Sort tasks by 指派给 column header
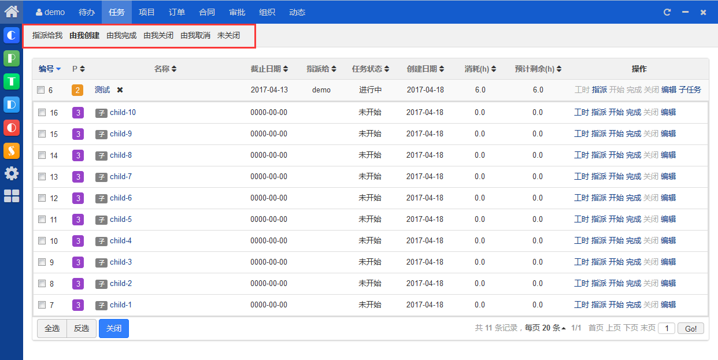This screenshot has height=360, width=718. click(x=321, y=69)
